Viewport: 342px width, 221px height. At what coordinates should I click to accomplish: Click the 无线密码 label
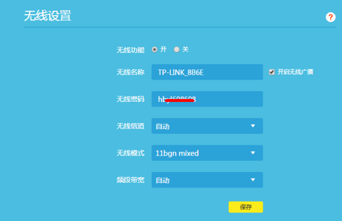click(131, 99)
